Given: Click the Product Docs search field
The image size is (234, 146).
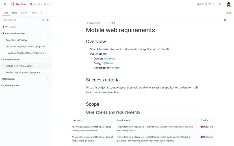Looking at the screenshot, I should (42, 5).
